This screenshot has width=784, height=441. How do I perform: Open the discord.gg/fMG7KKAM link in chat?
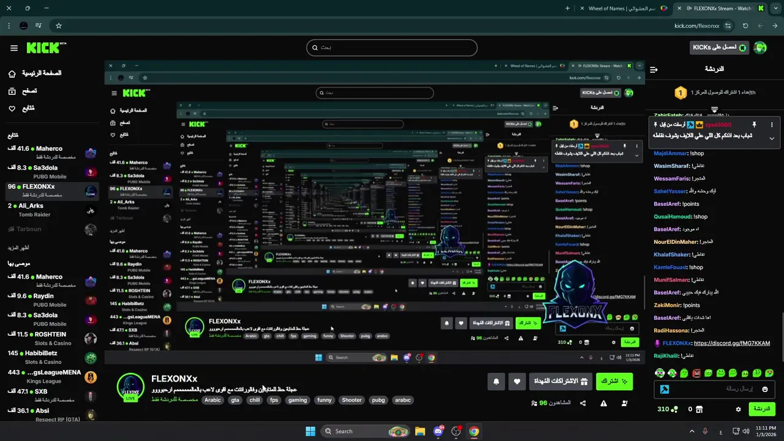coord(732,343)
